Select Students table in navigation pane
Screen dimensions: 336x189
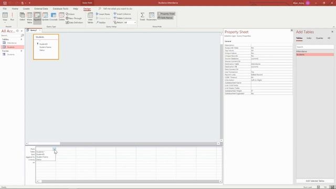pyautogui.click(x=12, y=47)
